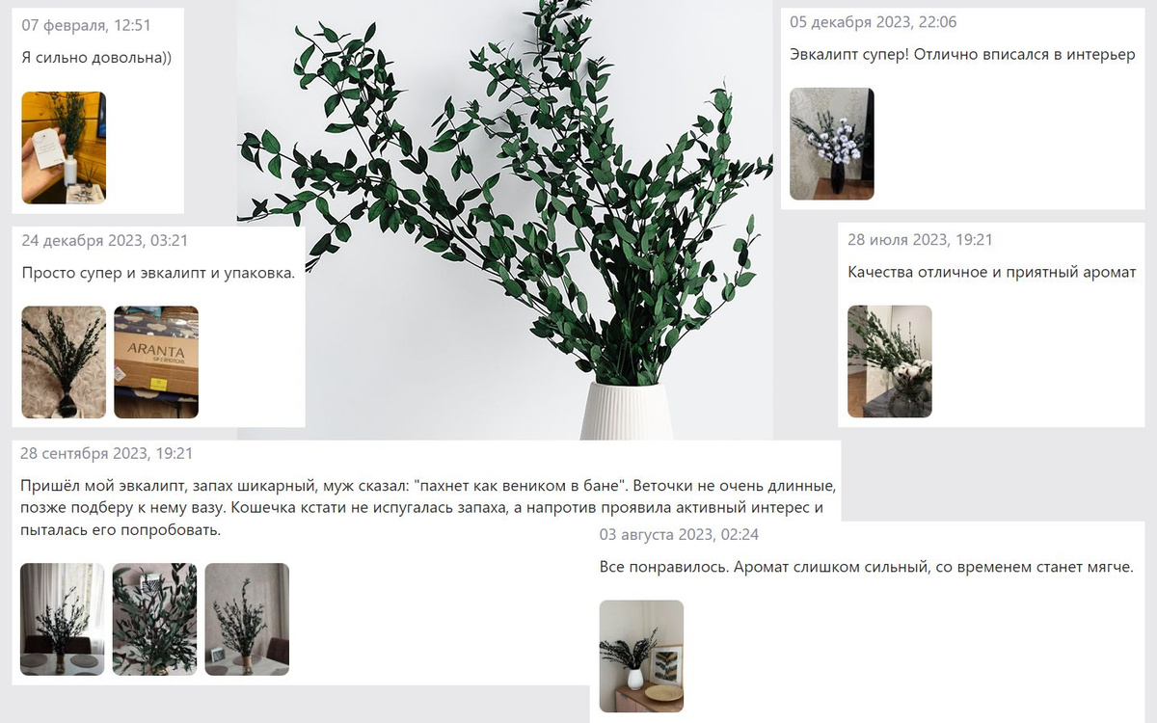
Task: Open the photo in the 28 июля review
Action: click(890, 361)
